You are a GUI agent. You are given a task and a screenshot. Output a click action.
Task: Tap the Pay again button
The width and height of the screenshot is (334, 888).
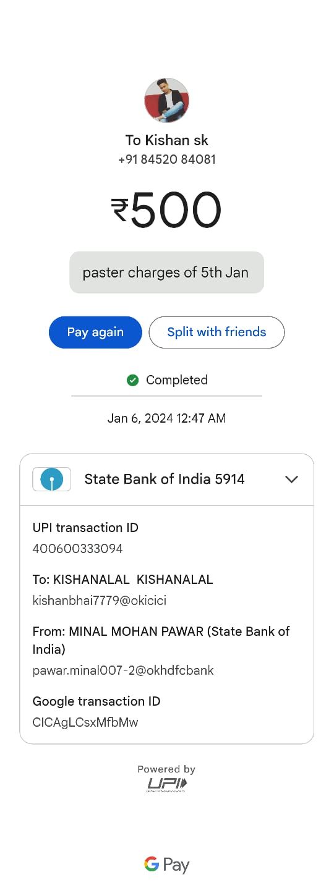(x=95, y=332)
